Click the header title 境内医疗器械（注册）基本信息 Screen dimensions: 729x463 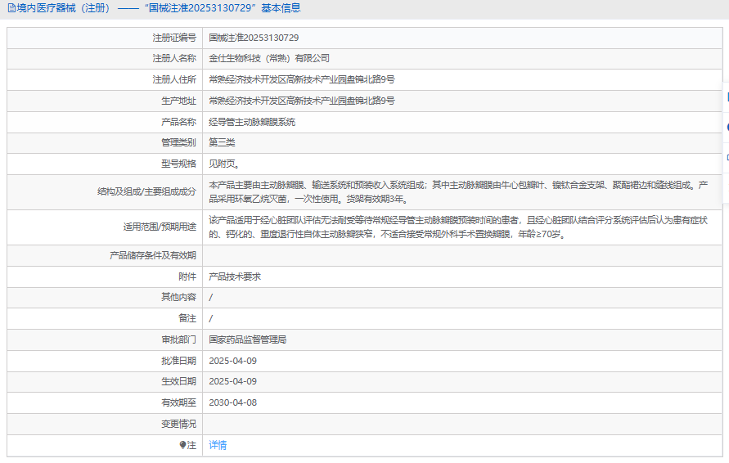coord(159,8)
